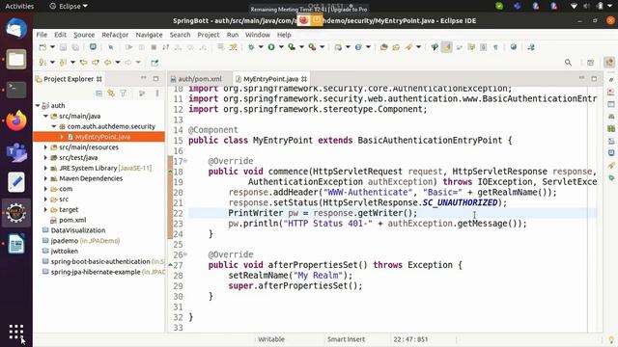This screenshot has height=347, width=618.
Task: Expand Maven Dependencies tree arrow
Action: 45,178
